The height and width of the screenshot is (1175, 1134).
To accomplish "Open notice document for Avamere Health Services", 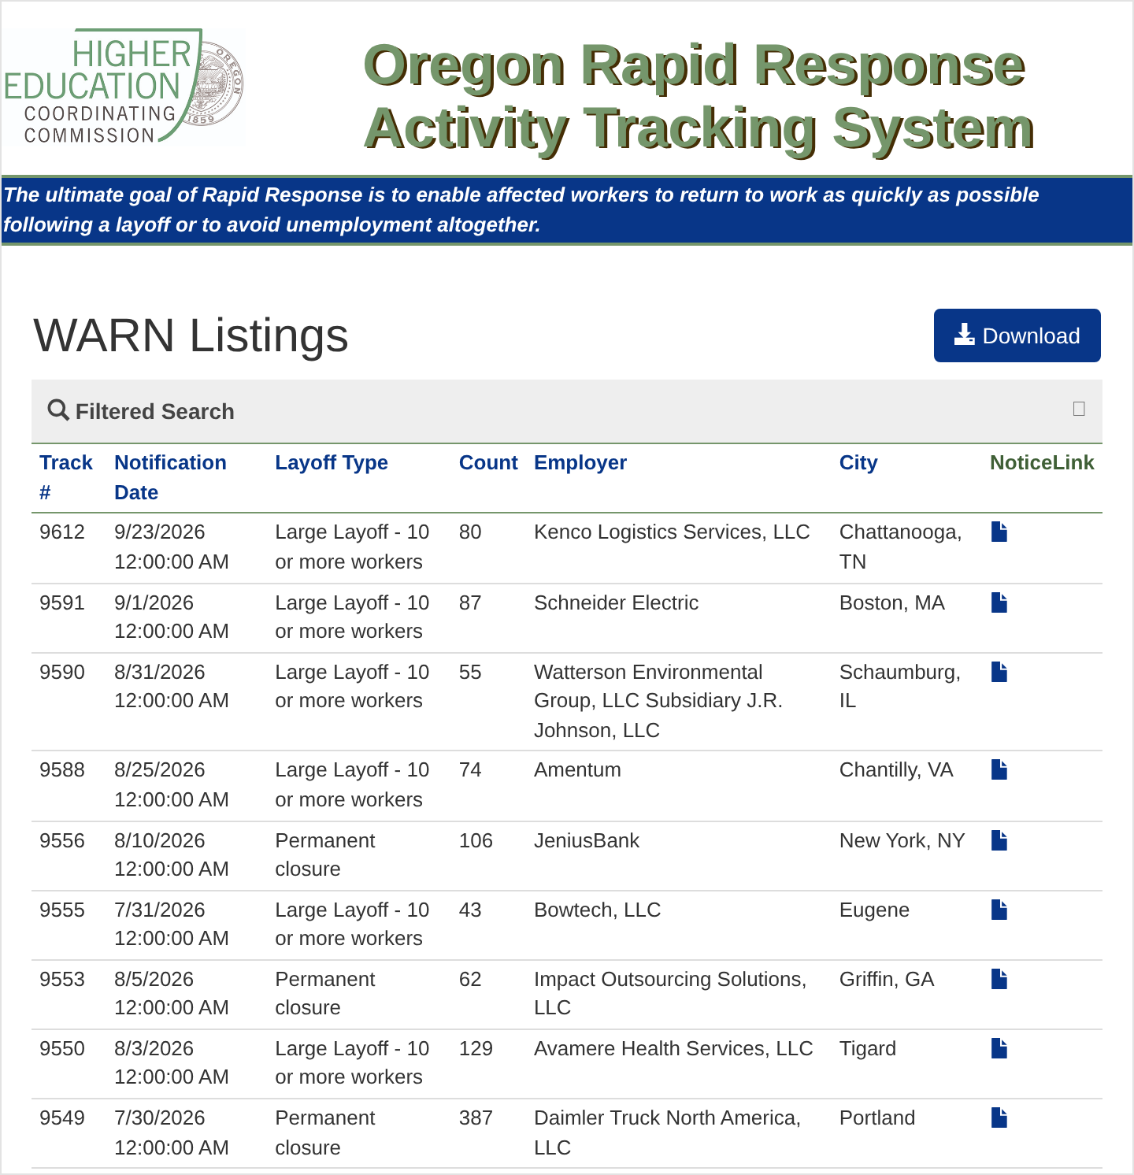I will tap(999, 1048).
